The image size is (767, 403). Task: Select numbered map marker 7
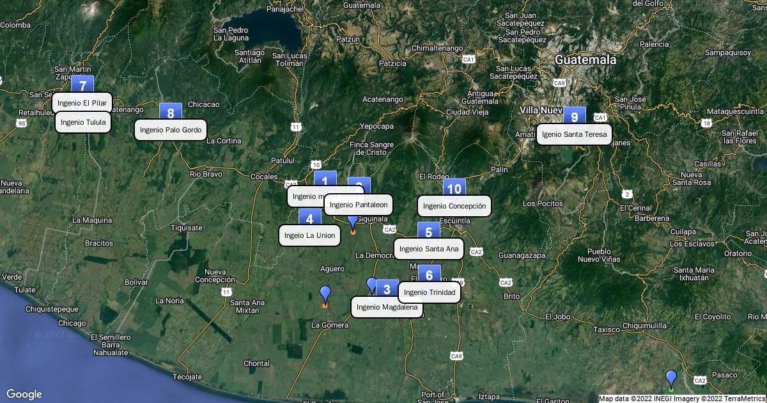coord(82,84)
